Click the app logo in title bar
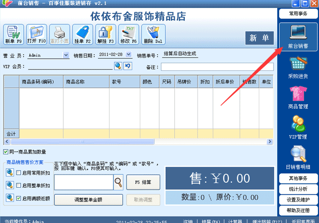Screen dimensions: 319x223 (x=7, y=3)
